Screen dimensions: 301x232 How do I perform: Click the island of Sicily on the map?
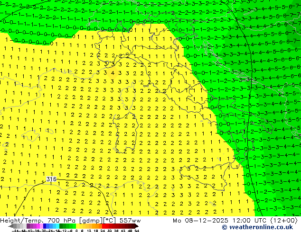[x=204, y=176]
